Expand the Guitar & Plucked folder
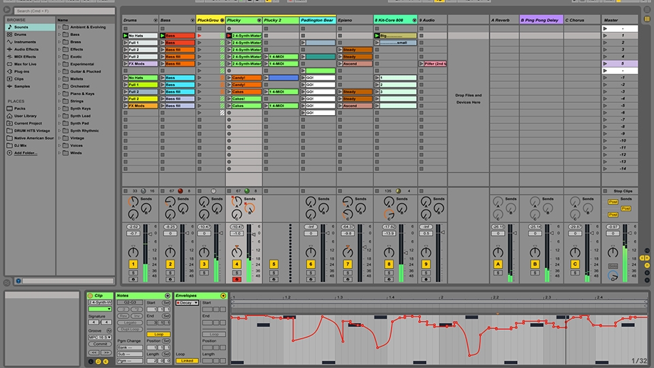The width and height of the screenshot is (654, 368). click(59, 72)
